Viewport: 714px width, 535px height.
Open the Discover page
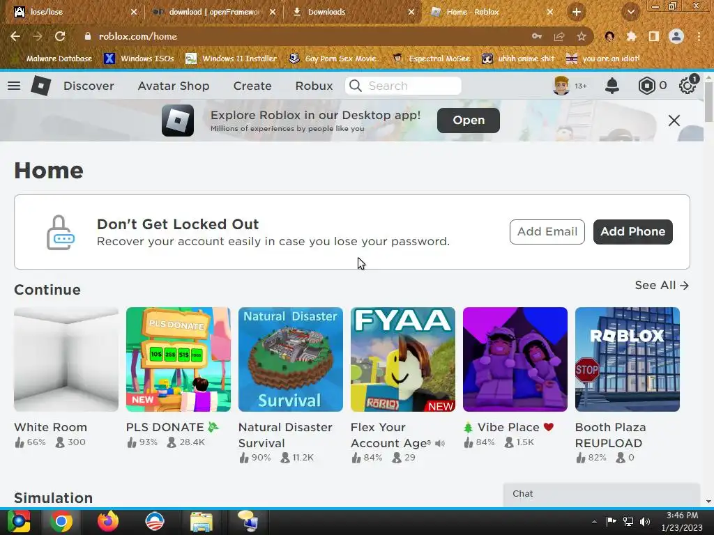(x=89, y=86)
